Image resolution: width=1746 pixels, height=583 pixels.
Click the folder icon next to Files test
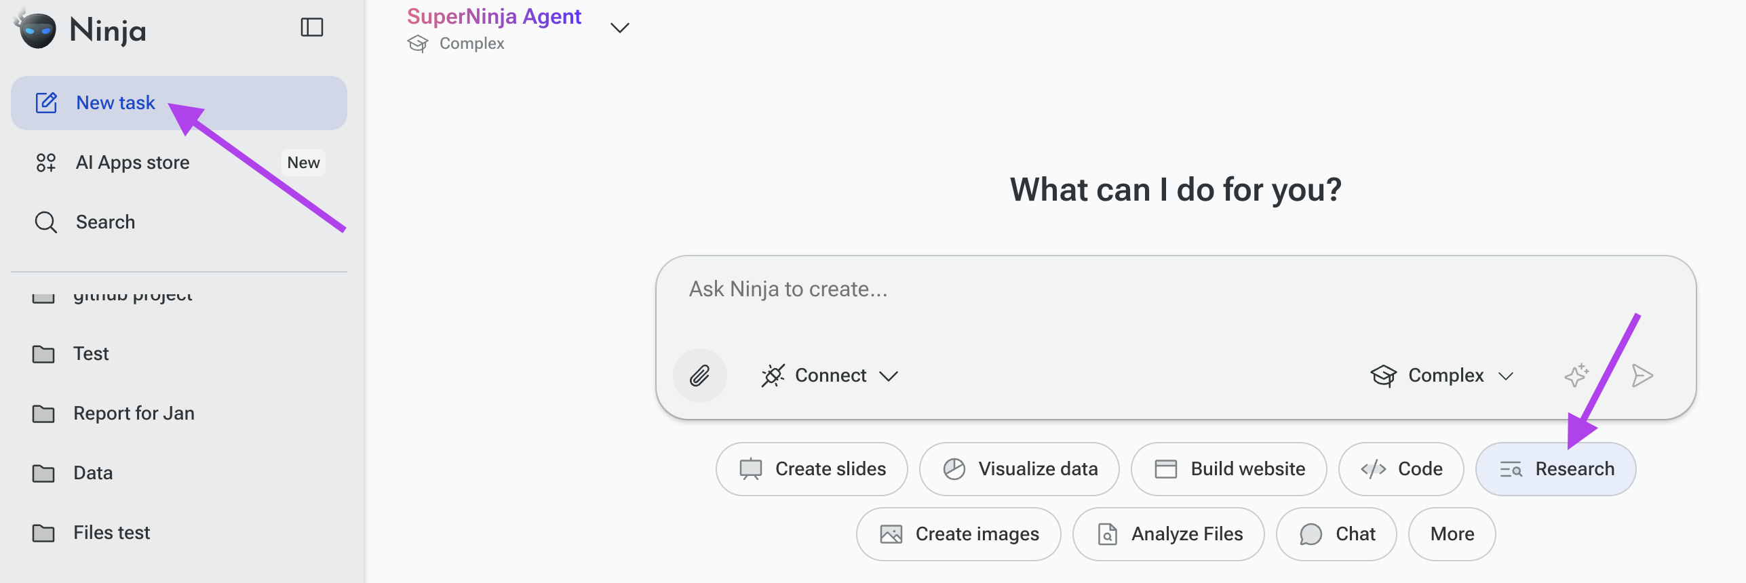pos(43,533)
